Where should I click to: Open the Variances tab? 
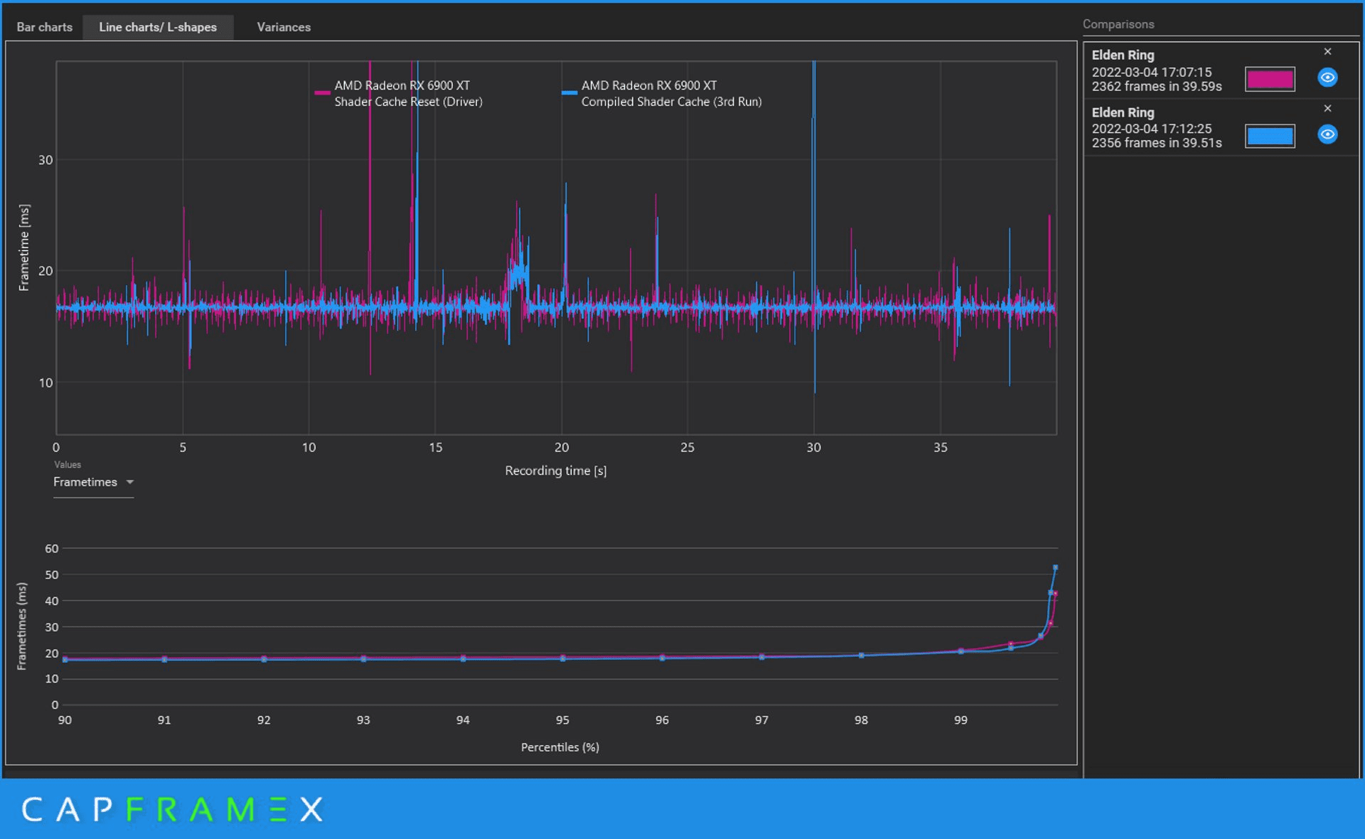pyautogui.click(x=284, y=27)
